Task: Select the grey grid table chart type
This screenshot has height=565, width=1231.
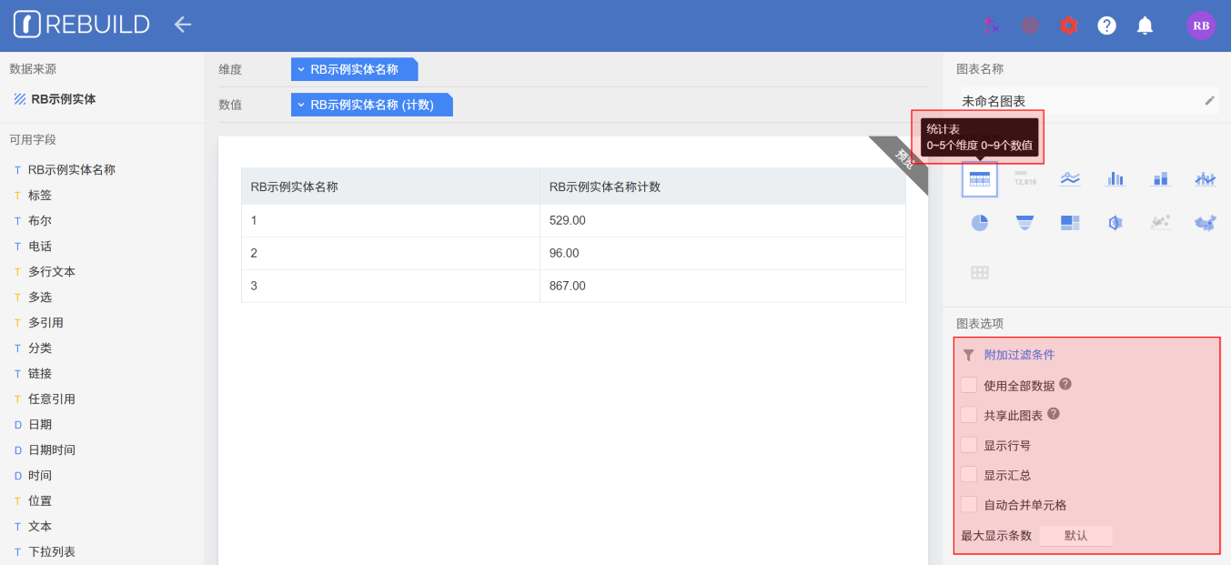Action: 980,272
